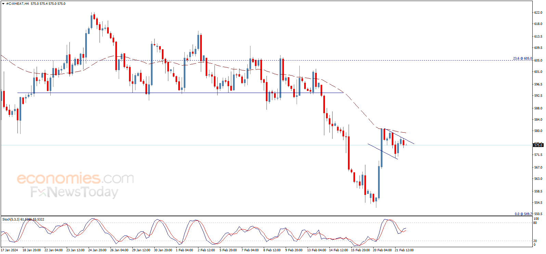Screen dimensions: 546x254
Task: Click the 622.0 price axis label
Action: pyautogui.click(x=538, y=13)
